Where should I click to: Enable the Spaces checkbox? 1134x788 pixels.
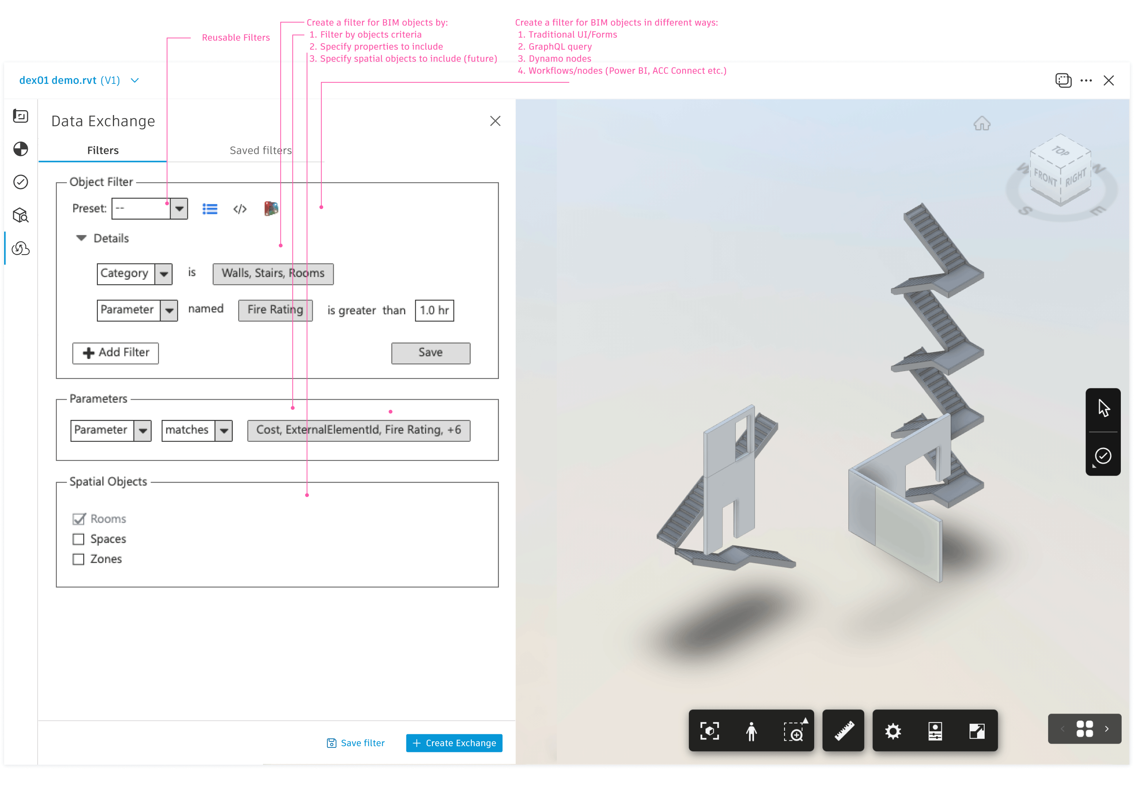pos(78,539)
